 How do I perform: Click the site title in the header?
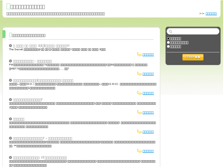pyautogui.click(x=26, y=6)
